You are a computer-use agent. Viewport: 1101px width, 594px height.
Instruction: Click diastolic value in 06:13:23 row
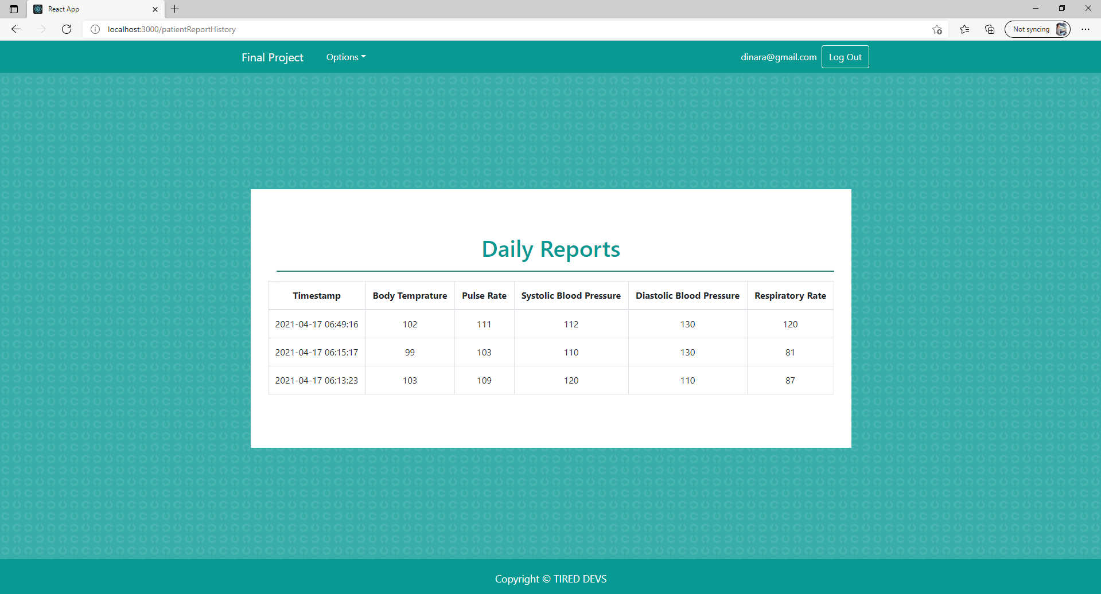pos(687,381)
